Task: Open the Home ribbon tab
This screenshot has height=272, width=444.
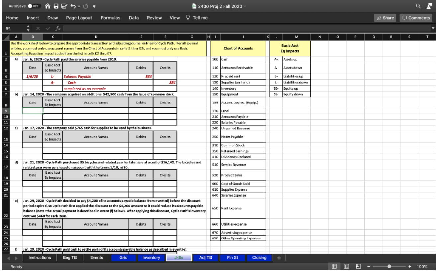Action: coord(12,18)
